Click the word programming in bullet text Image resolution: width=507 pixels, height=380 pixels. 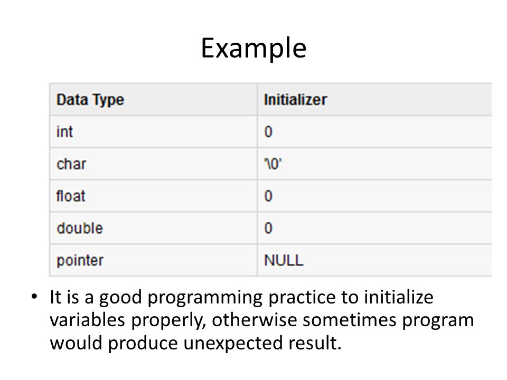(205, 298)
